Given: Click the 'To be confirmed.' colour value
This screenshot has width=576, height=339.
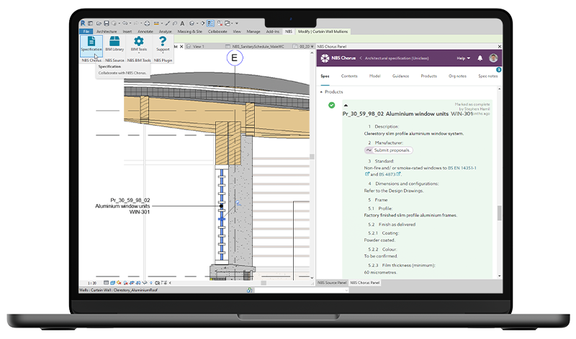Looking at the screenshot, I should 381,256.
